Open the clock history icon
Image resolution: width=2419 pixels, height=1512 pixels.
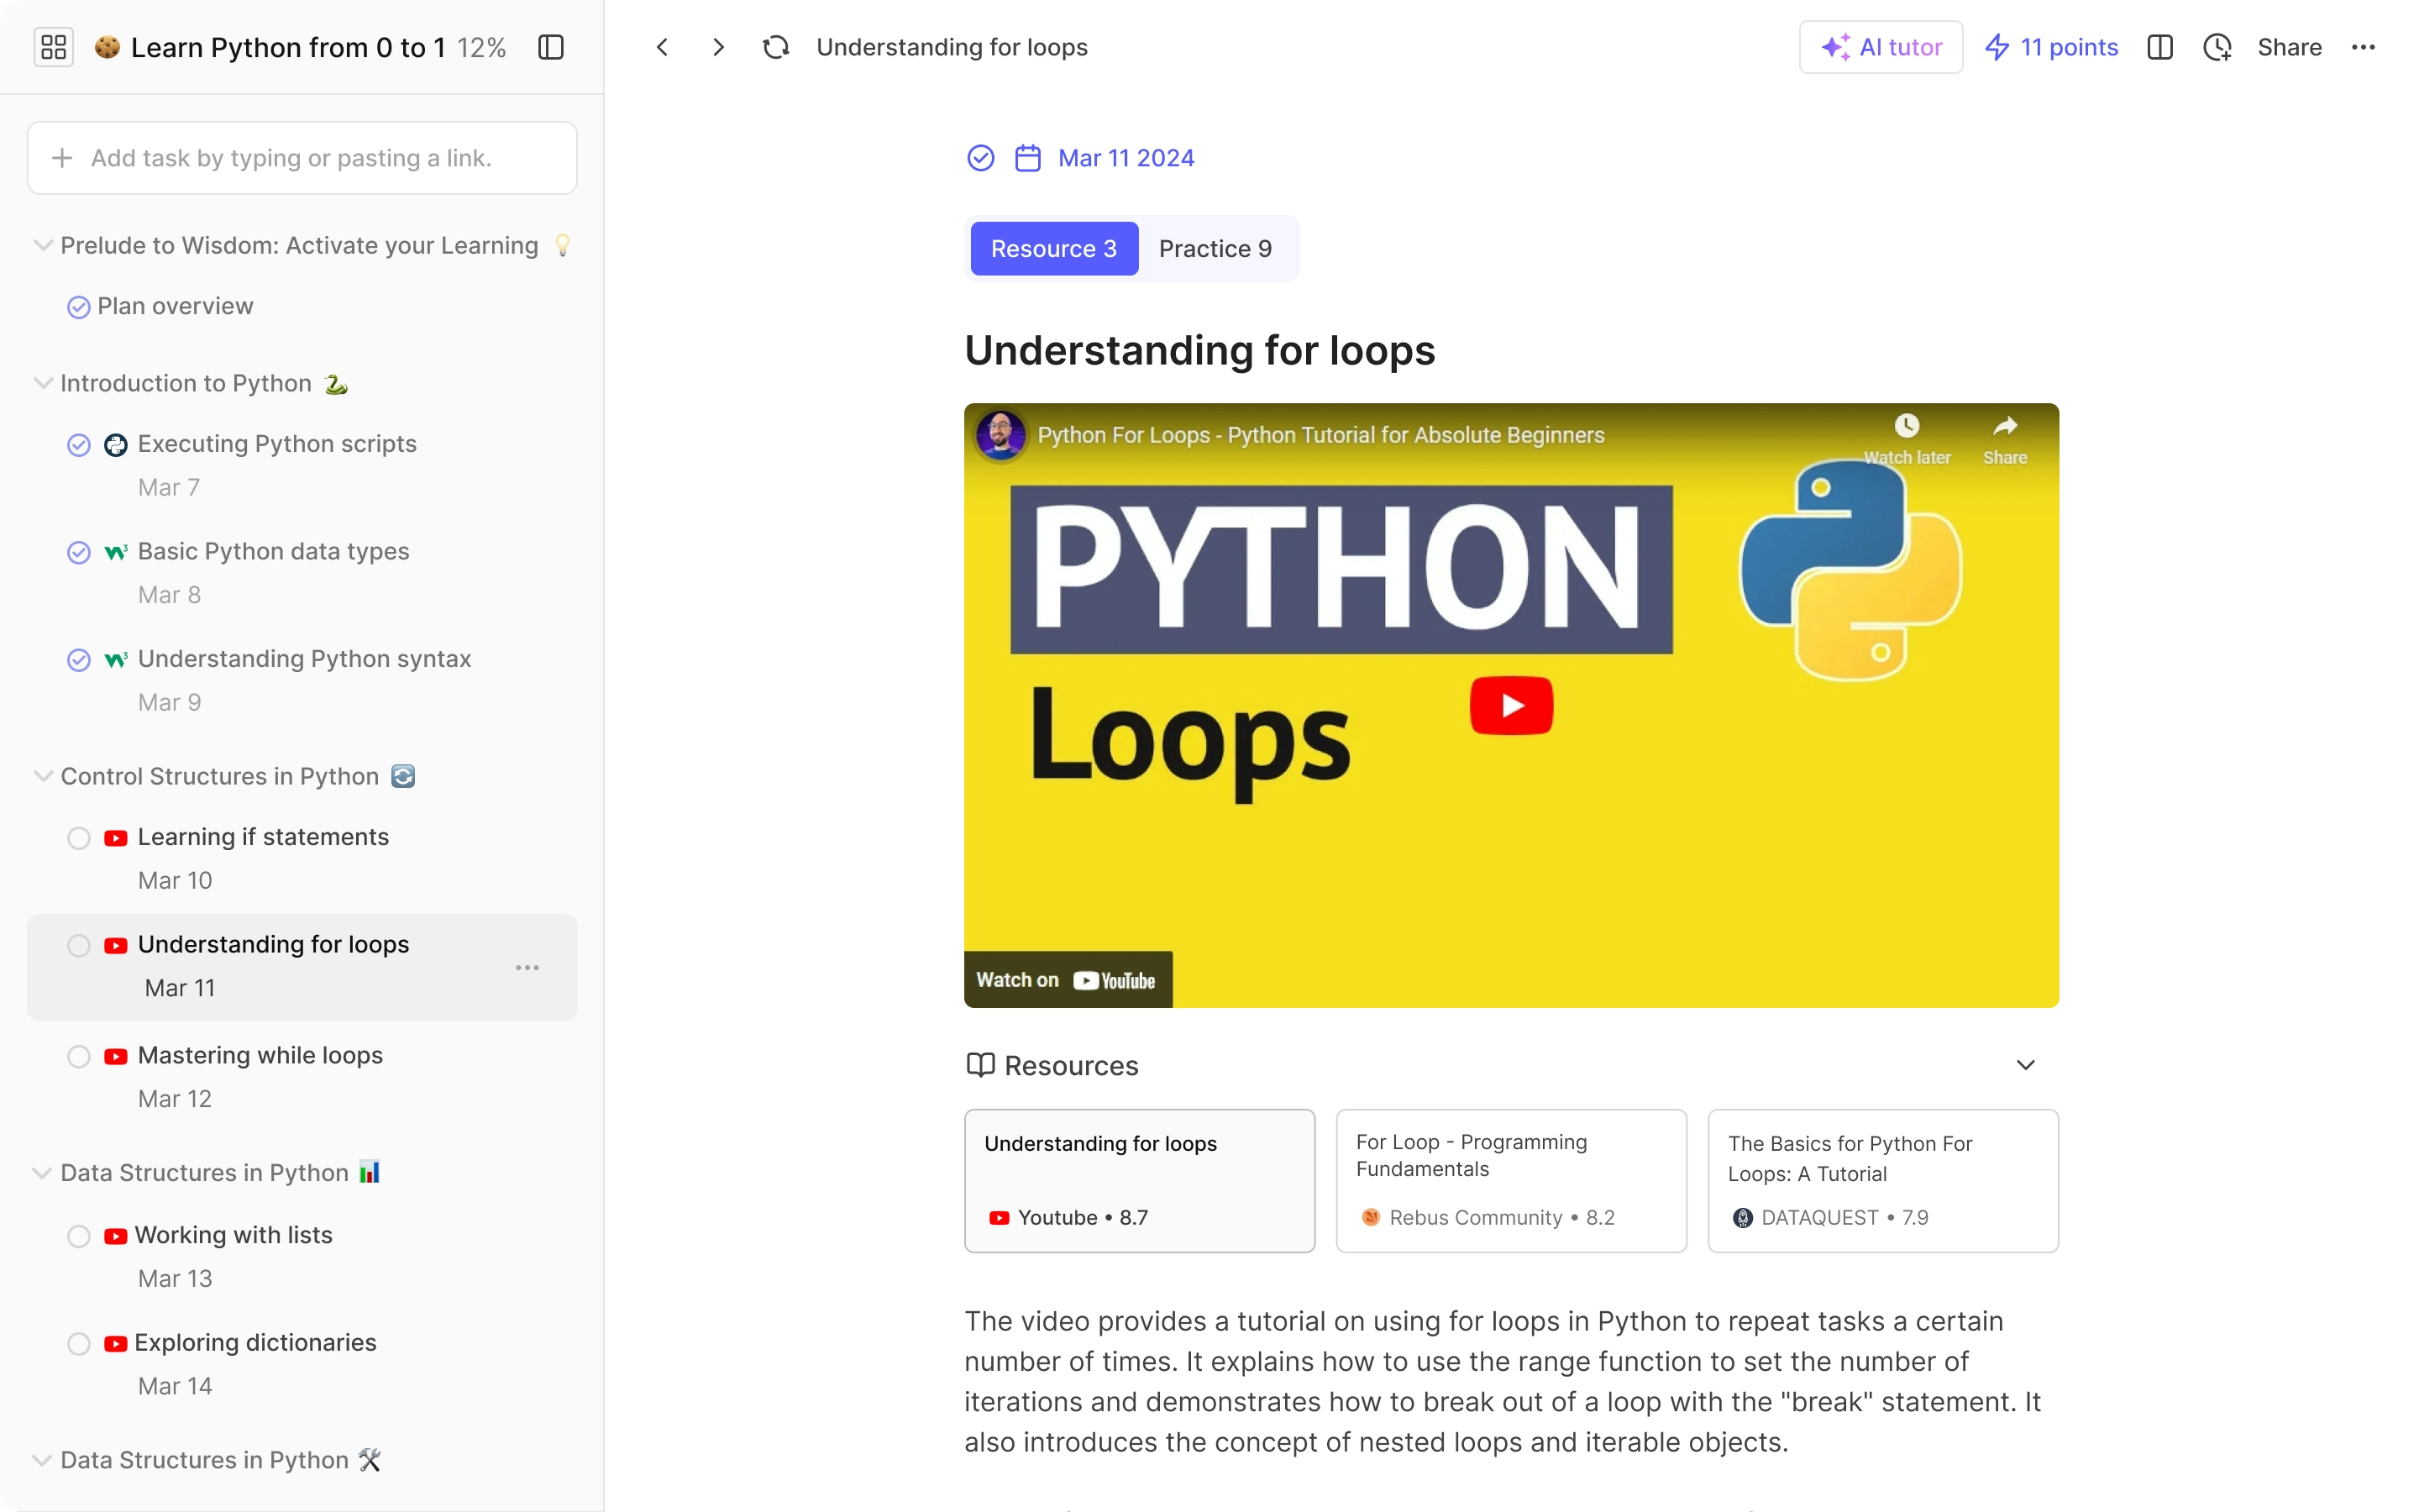tap(2217, 47)
